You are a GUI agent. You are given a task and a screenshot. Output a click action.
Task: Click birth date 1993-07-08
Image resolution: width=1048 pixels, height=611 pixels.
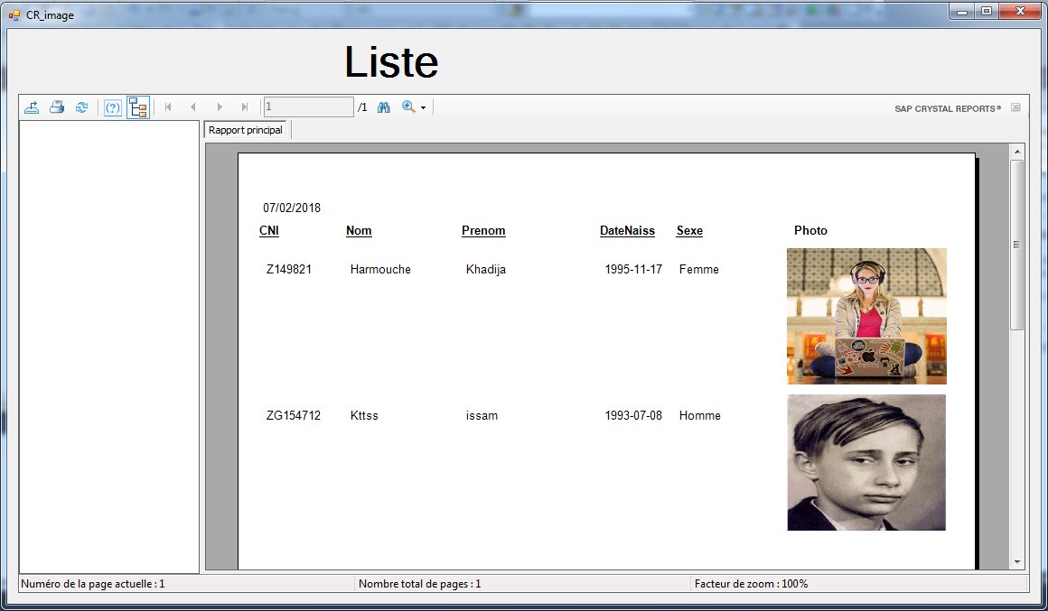[x=633, y=415]
